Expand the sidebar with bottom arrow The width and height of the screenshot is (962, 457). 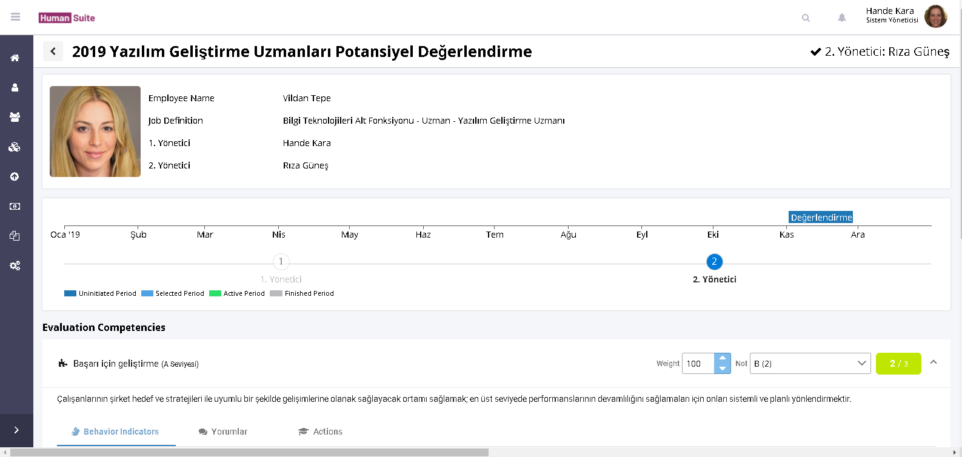(16, 430)
